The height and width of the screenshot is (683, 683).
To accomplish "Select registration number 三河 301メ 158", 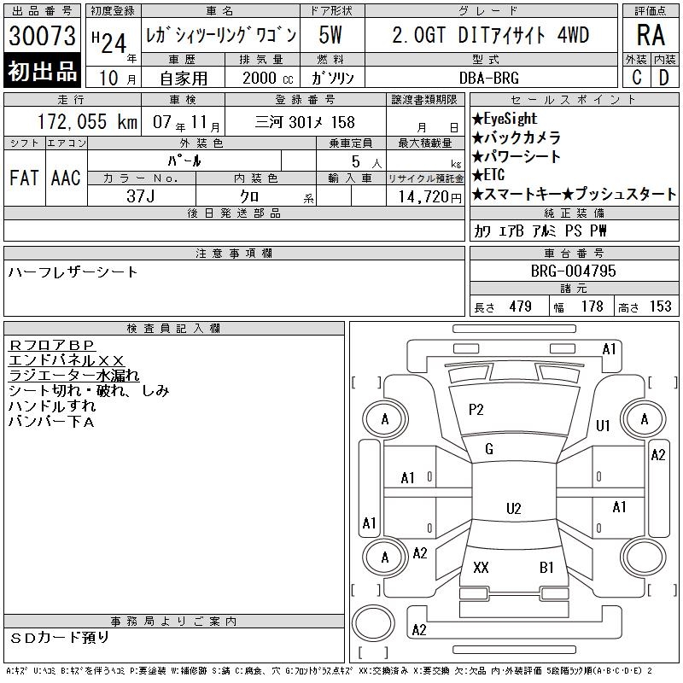I will [x=305, y=122].
